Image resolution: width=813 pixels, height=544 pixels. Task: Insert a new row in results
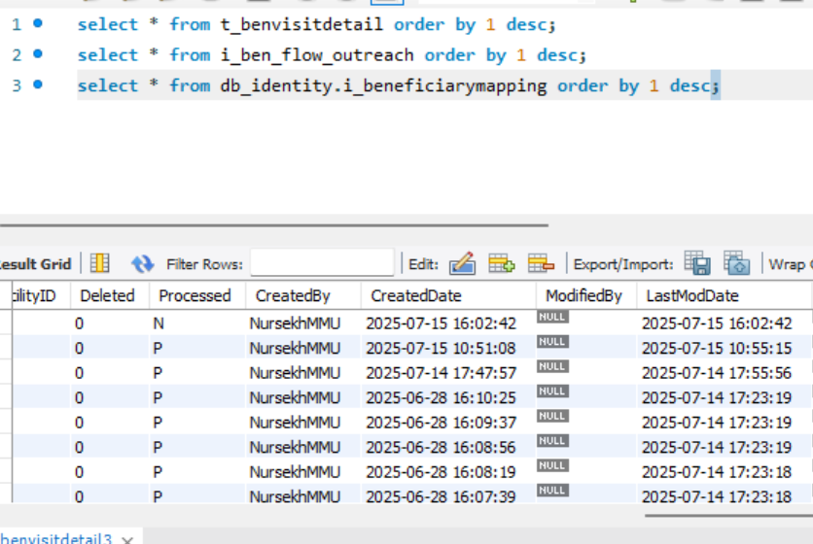point(502,263)
